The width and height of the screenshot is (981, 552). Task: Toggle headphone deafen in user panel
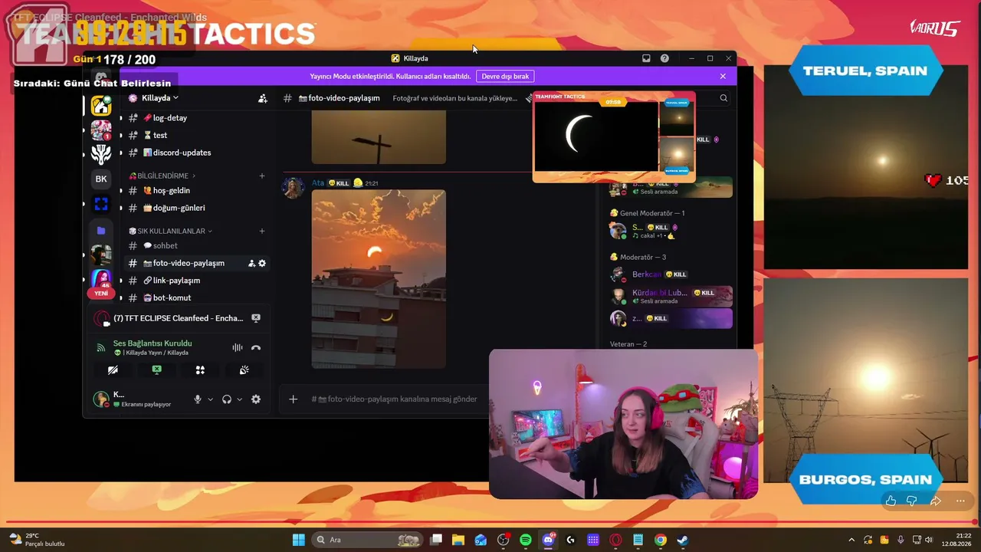tap(227, 399)
